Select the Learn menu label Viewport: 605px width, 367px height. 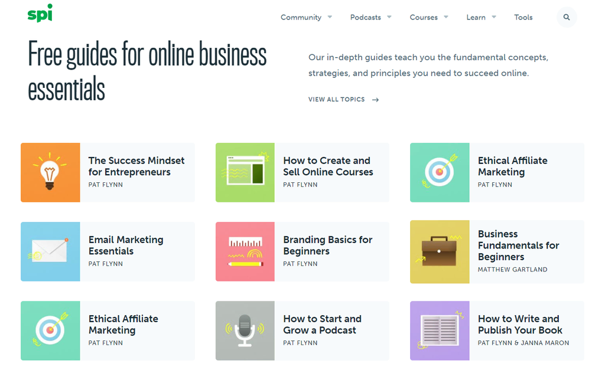pos(476,17)
